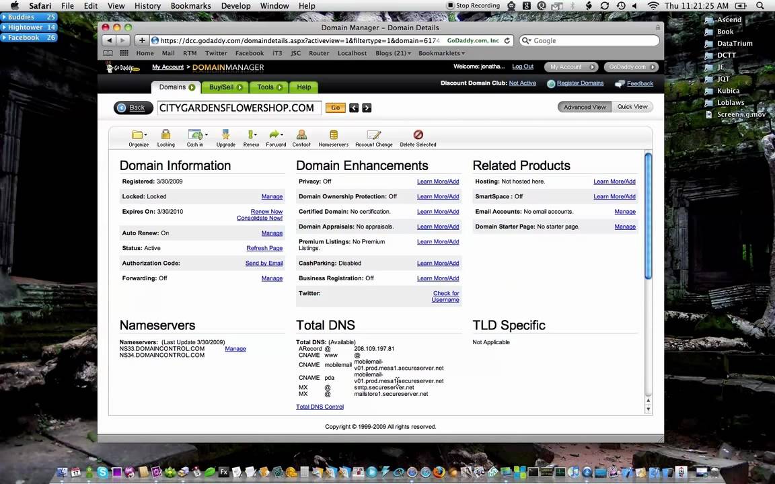Open the Buy/Sell tab
The width and height of the screenshot is (775, 484).
pos(225,87)
